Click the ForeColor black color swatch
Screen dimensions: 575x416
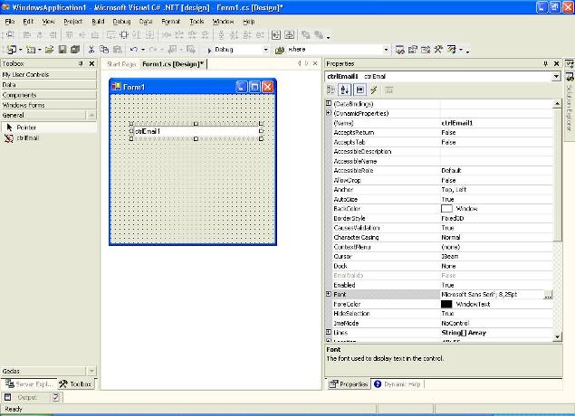[x=446, y=304]
